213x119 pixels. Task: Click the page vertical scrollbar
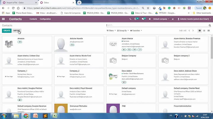click(212, 47)
